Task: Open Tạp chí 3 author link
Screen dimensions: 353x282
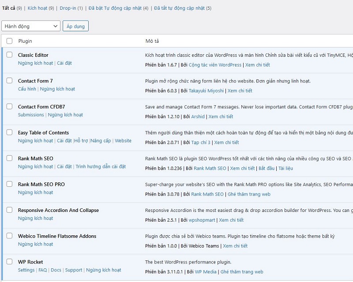Action: click(x=201, y=143)
